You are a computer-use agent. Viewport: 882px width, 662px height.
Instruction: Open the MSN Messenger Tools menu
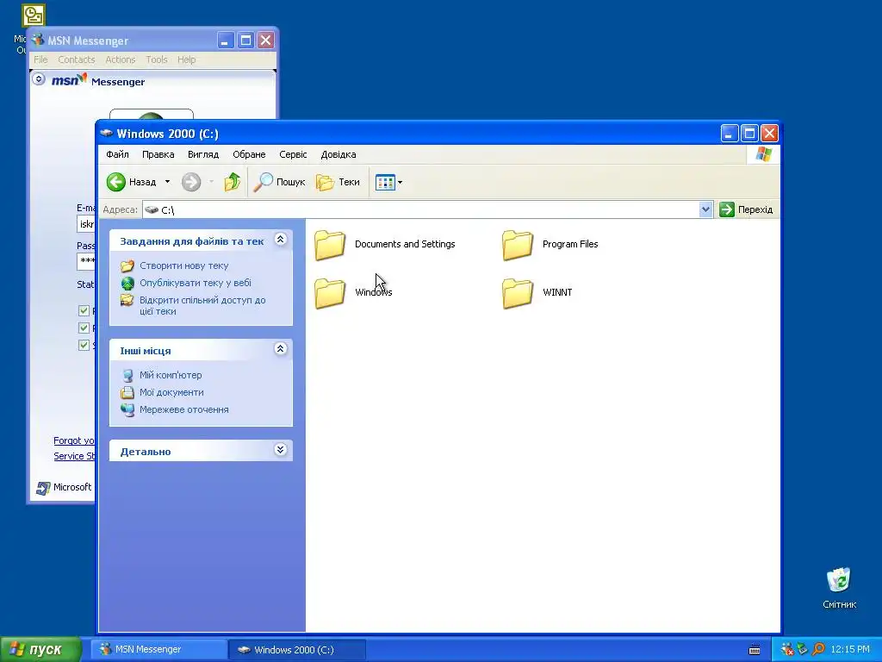(157, 59)
